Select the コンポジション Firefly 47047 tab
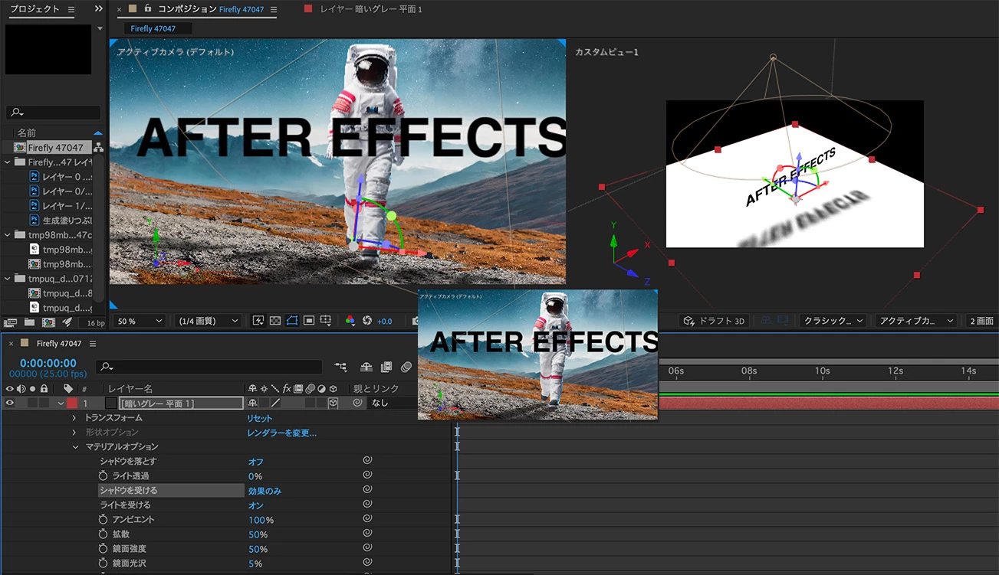Screen dimensions: 999x575 (x=211, y=9)
